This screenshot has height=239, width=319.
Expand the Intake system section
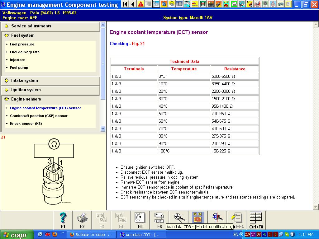pyautogui.click(x=24, y=81)
